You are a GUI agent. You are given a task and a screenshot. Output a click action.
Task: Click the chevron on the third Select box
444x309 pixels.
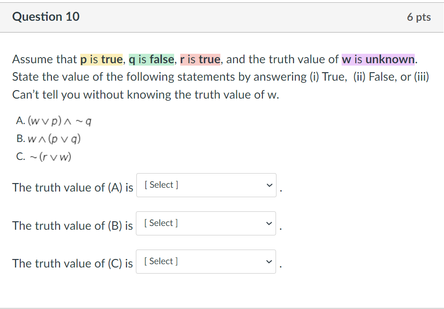pyautogui.click(x=268, y=261)
